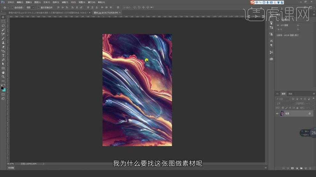Image resolution: width=316 pixels, height=177 pixels.
Task: Create a new layer
Action: (x=306, y=168)
